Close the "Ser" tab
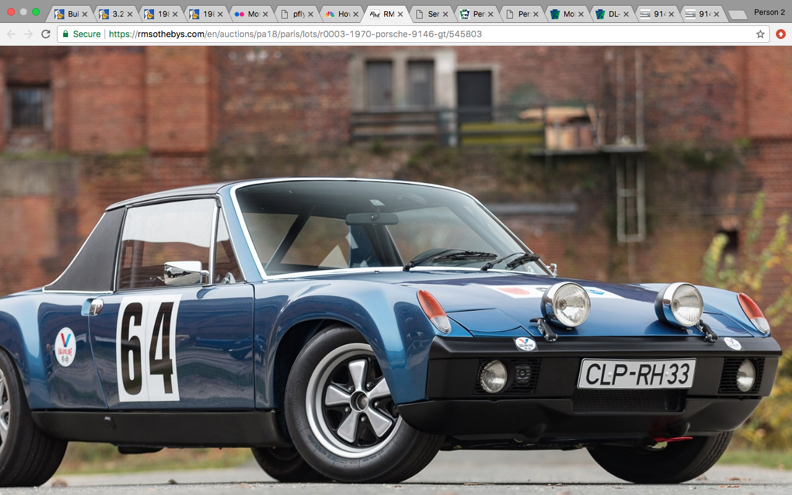792x495 pixels. tap(445, 14)
